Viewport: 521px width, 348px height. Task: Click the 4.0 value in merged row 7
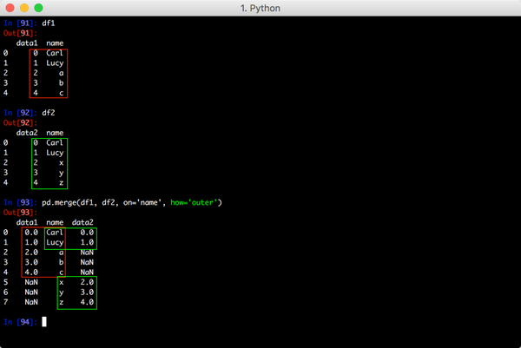click(x=84, y=302)
